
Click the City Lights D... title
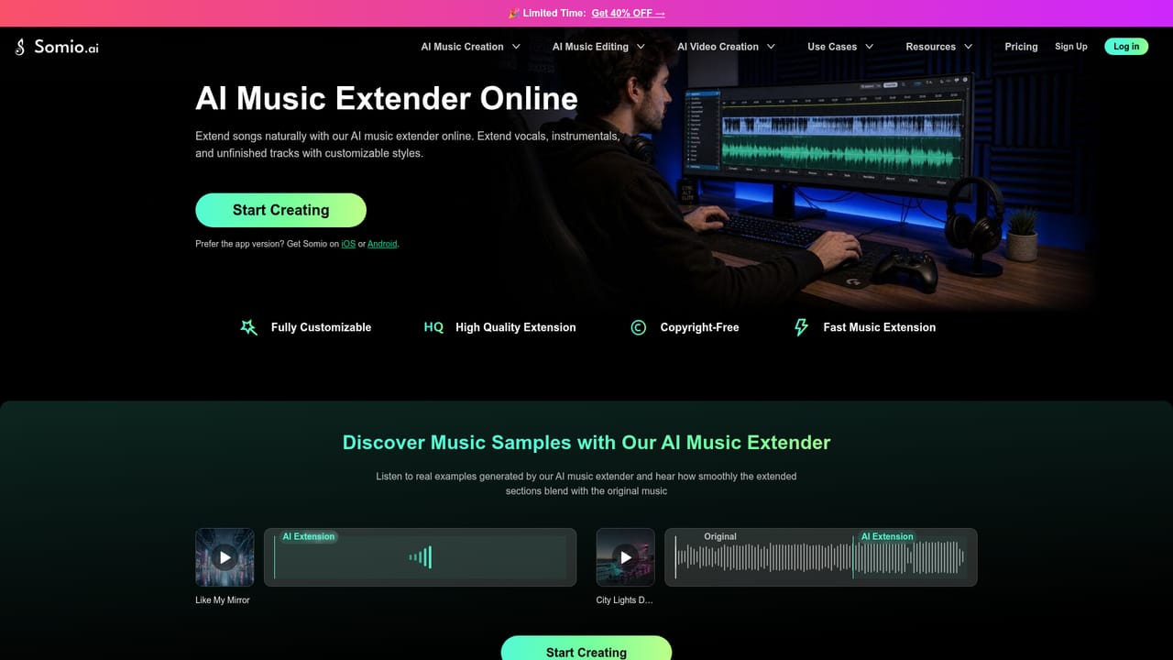pyautogui.click(x=624, y=600)
